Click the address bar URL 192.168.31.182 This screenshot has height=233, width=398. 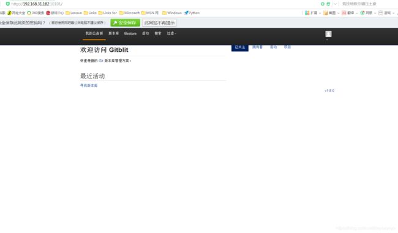[x=37, y=4]
